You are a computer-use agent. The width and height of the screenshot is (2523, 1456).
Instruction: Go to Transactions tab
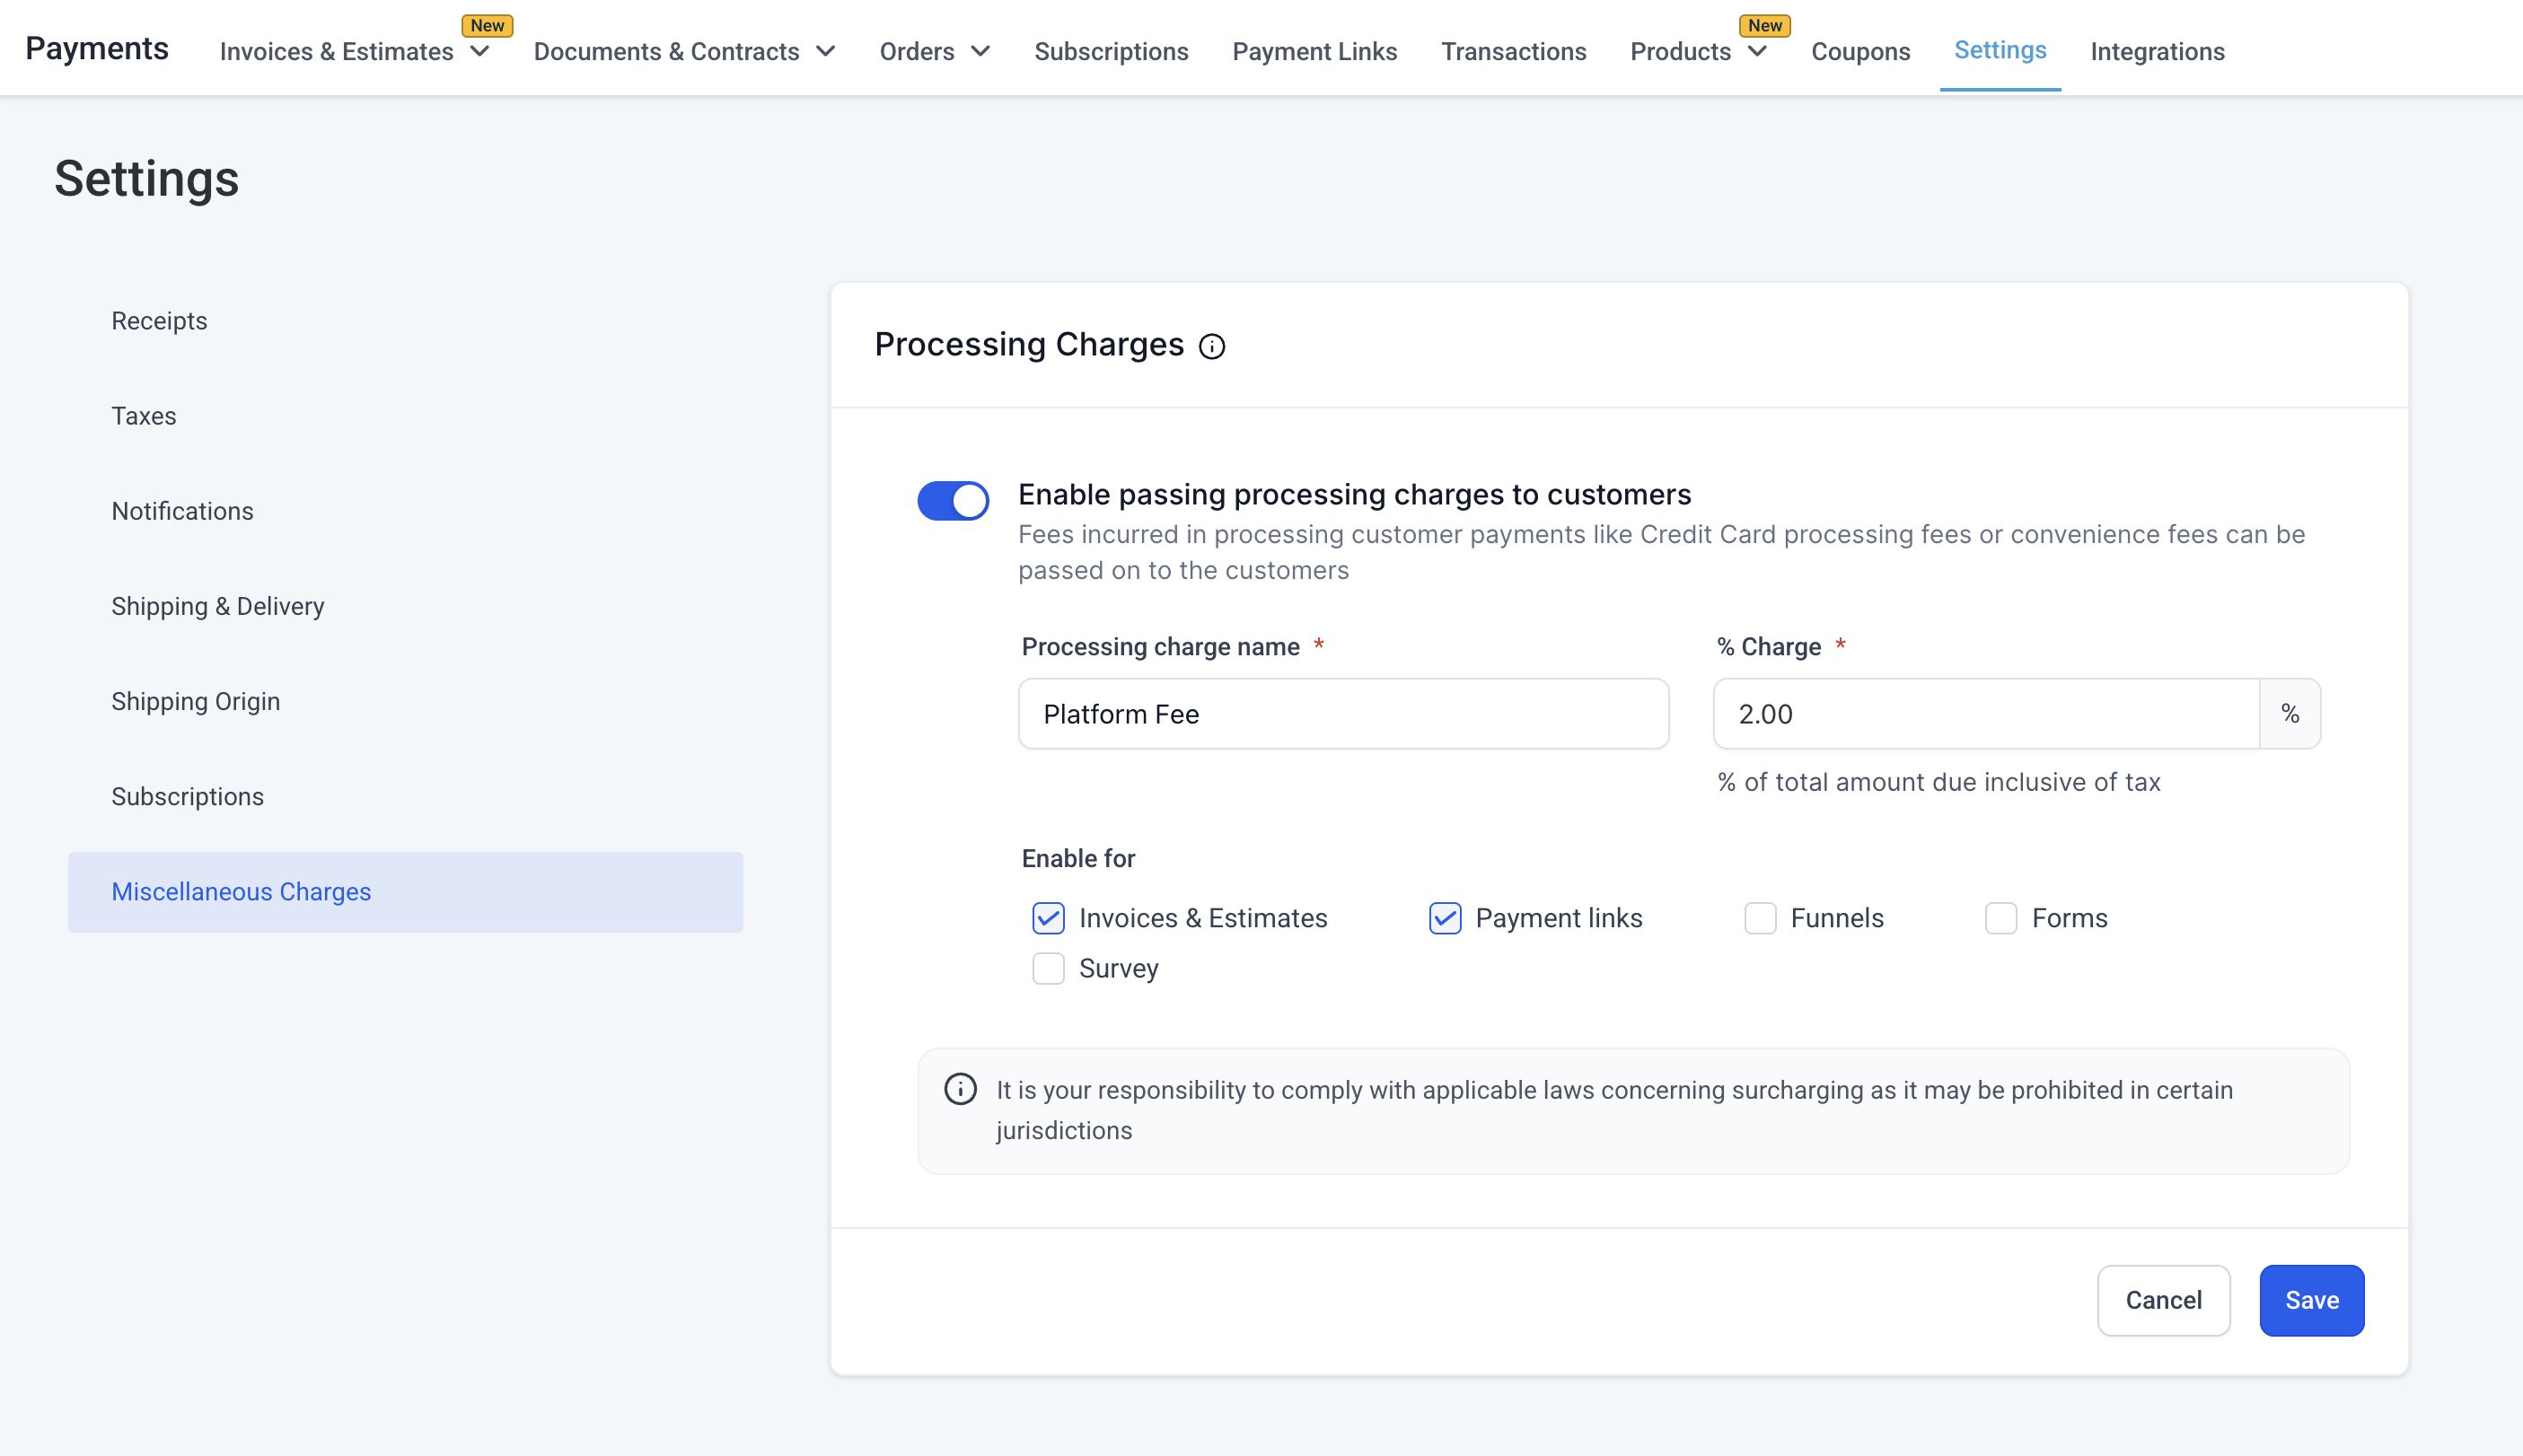pos(1513,52)
